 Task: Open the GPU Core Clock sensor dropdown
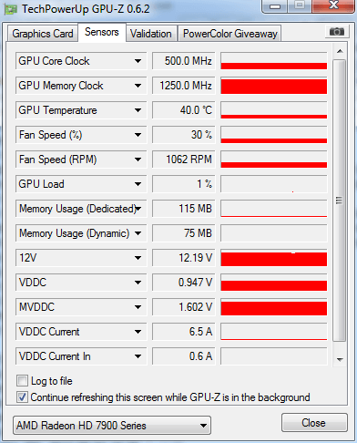point(138,61)
